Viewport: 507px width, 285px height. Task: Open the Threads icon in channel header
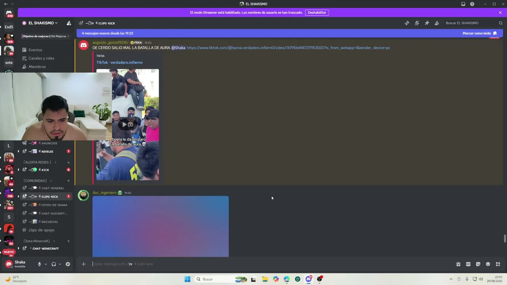[407, 23]
